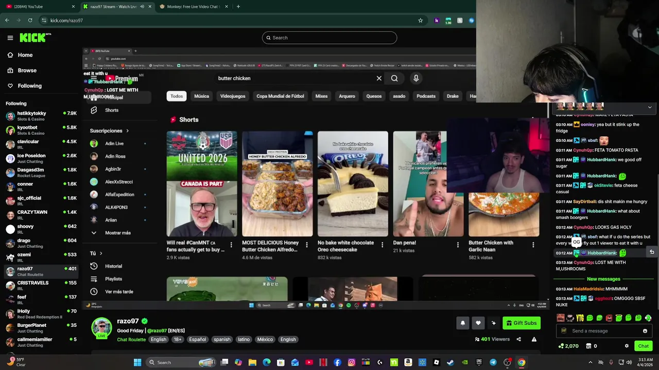Select the Todos filter chip

(177, 96)
